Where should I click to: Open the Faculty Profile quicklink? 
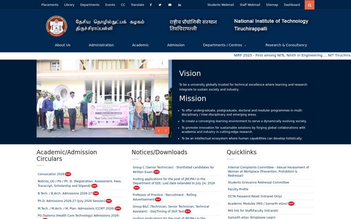click(238, 189)
